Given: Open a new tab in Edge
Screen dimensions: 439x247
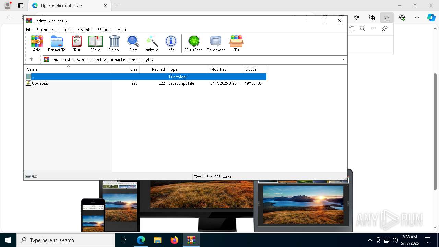Looking at the screenshot, I should pyautogui.click(x=117, y=5).
